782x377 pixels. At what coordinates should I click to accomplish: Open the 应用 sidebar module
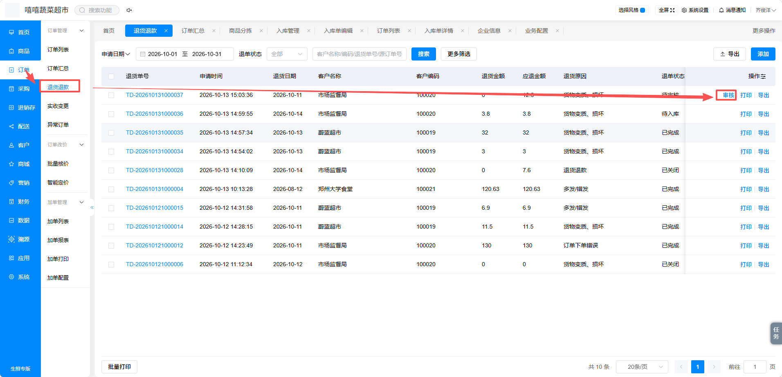point(20,258)
